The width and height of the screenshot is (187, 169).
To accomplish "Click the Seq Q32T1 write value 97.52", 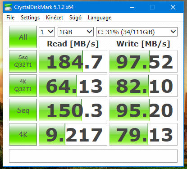I will [x=143, y=61].
